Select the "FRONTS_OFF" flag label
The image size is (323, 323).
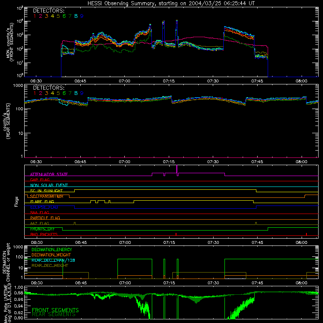[42, 229]
